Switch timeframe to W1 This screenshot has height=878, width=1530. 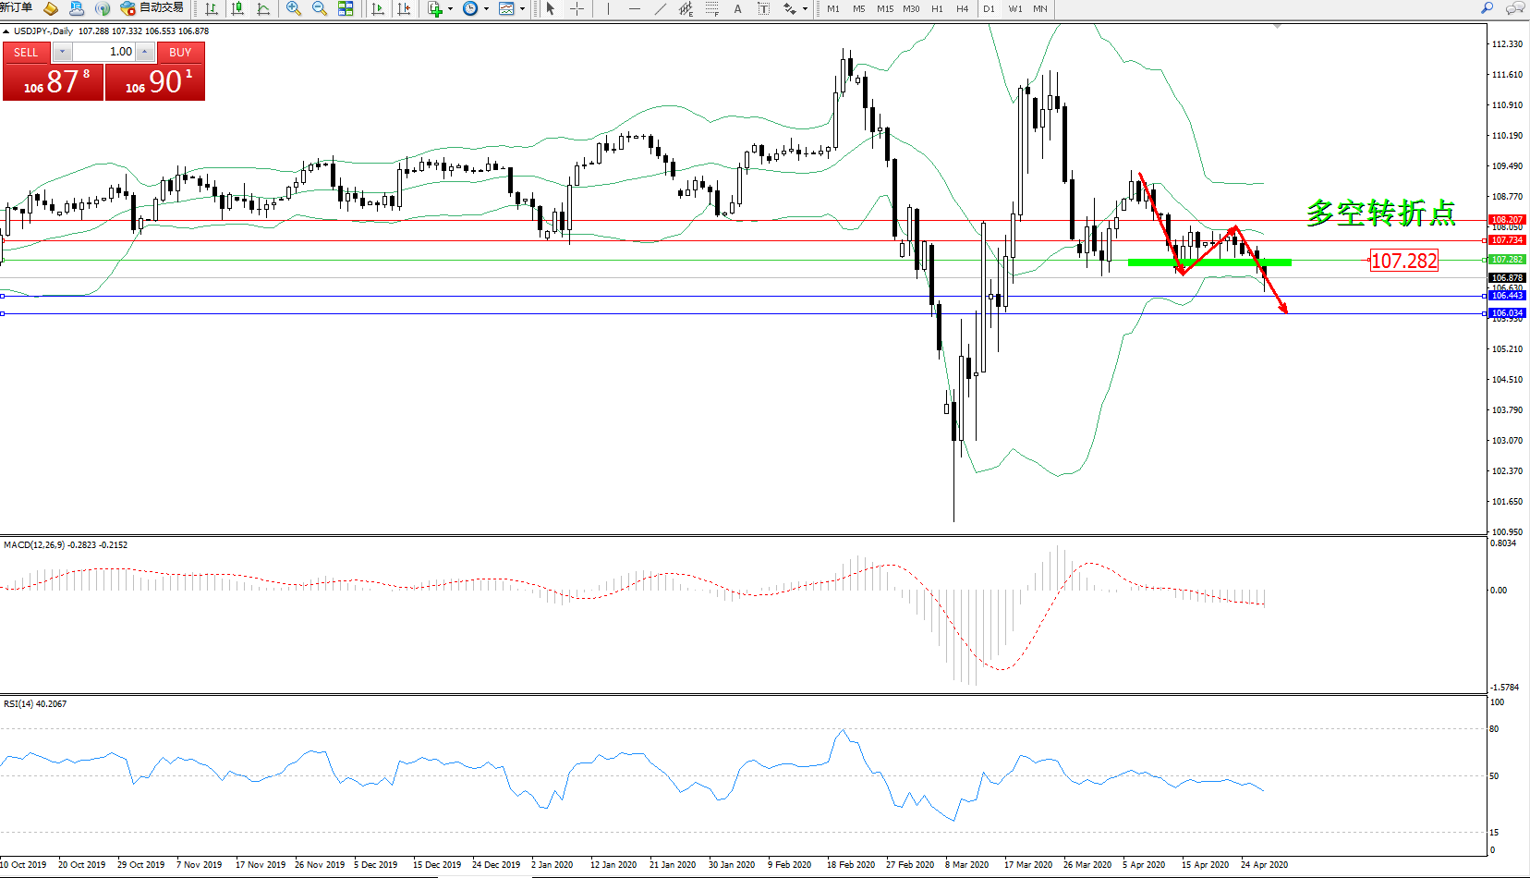(x=1015, y=8)
